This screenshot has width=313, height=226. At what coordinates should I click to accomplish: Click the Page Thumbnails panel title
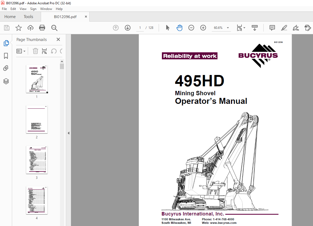32,39
